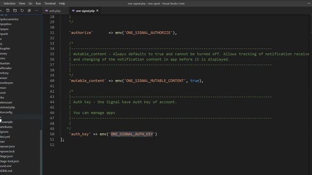Click the 'ONE_SIGNAL_AUTHORIZE' string

pos(148,33)
